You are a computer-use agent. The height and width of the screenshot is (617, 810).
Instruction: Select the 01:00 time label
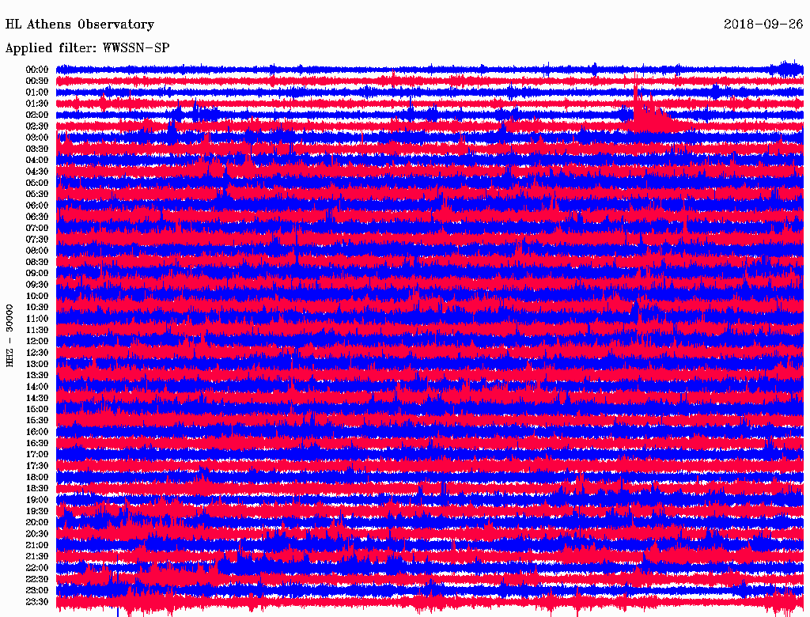(x=37, y=92)
